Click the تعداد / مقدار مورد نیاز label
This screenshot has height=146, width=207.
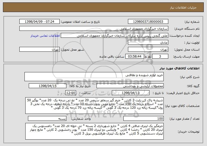184,119
